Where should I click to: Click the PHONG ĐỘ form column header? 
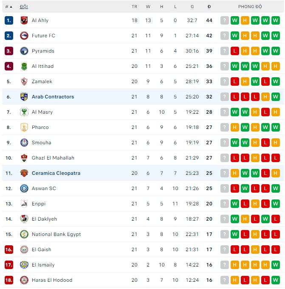(x=250, y=7)
